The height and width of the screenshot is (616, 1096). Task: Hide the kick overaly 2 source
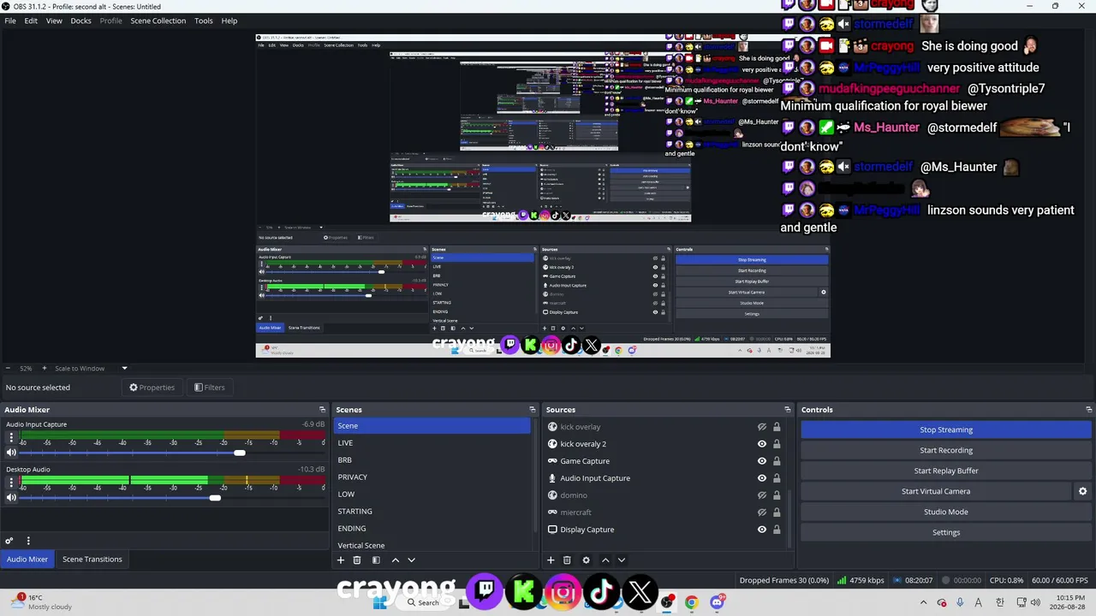(x=761, y=444)
